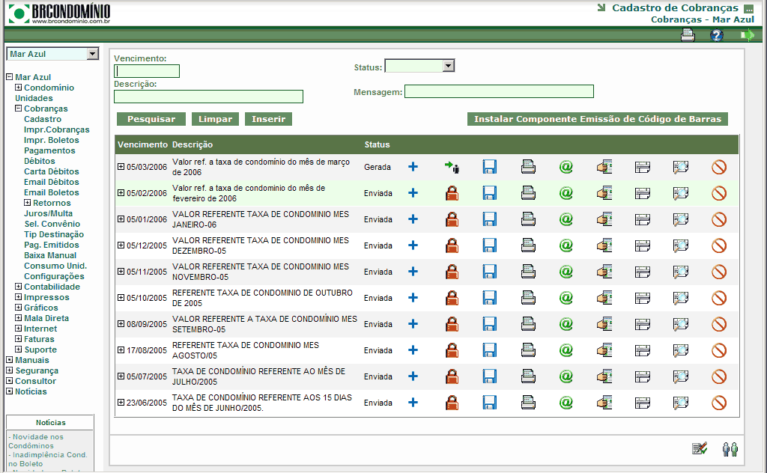Image resolution: width=767 pixels, height=473 pixels.
Task: Expand the Condomínio tree node
Action: [18, 88]
